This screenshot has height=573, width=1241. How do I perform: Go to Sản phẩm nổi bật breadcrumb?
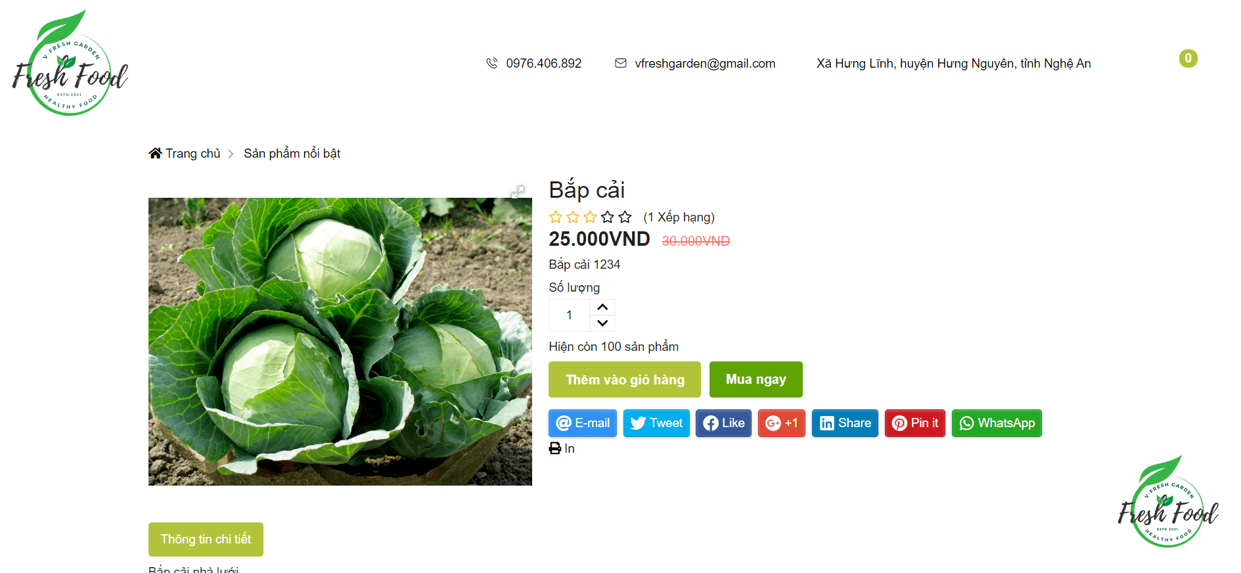(x=292, y=153)
